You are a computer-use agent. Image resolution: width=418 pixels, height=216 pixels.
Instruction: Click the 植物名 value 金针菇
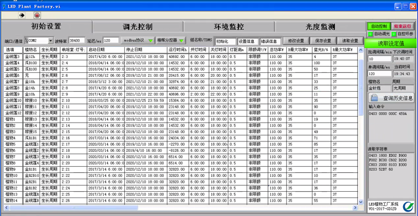coord(380,88)
